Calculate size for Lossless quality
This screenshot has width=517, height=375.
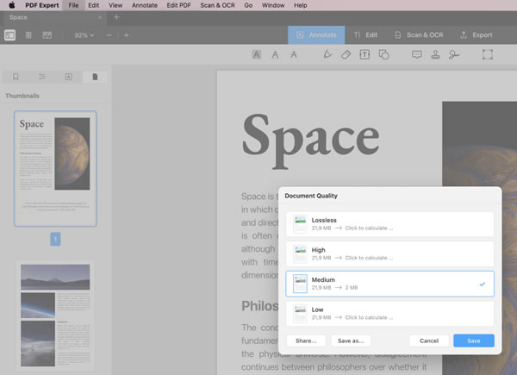pos(369,228)
